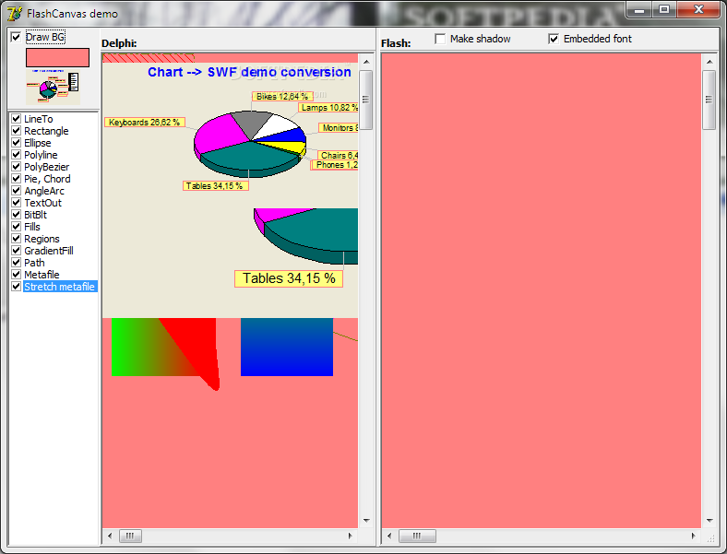The width and height of the screenshot is (727, 554).
Task: Close the FlashCanvas demo window
Action: [x=698, y=9]
